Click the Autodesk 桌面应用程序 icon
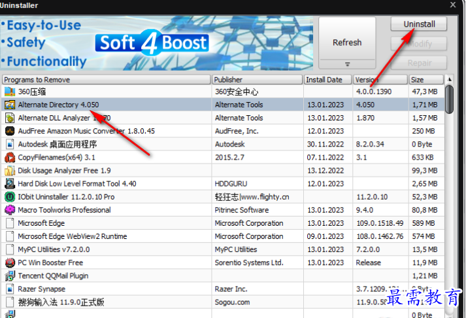466x318 pixels. (10, 144)
